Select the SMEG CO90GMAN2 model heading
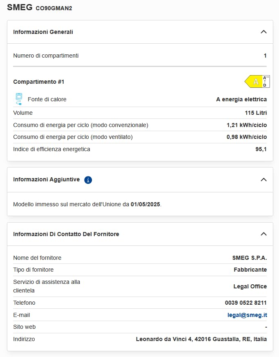Viewport: 279px width, 357px height. 40,7
